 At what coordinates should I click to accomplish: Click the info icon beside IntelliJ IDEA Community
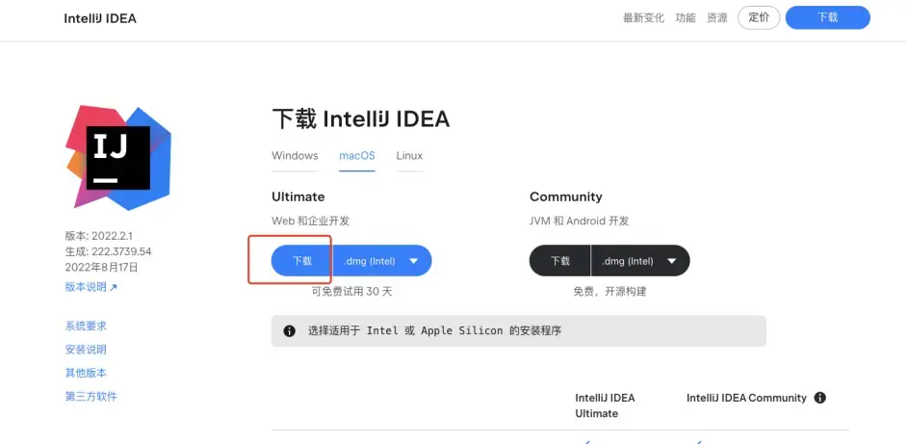tap(819, 398)
